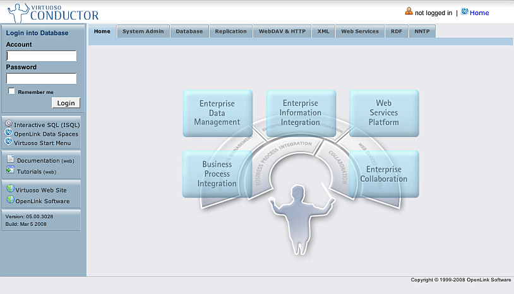Enable the Remember me checkbox
The image size is (514, 294).
pyautogui.click(x=11, y=91)
